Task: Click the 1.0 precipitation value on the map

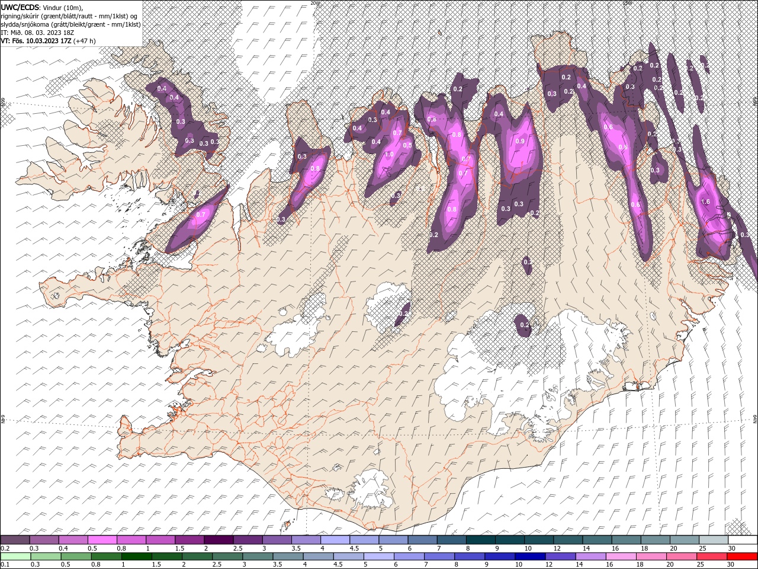Action: 389,154
